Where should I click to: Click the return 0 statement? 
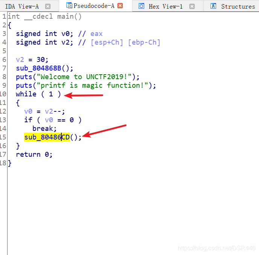click(x=34, y=154)
